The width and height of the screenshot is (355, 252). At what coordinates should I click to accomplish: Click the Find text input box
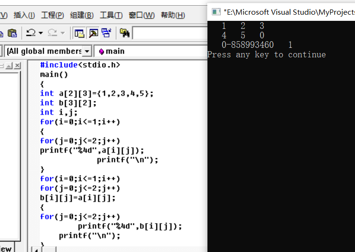point(170,33)
